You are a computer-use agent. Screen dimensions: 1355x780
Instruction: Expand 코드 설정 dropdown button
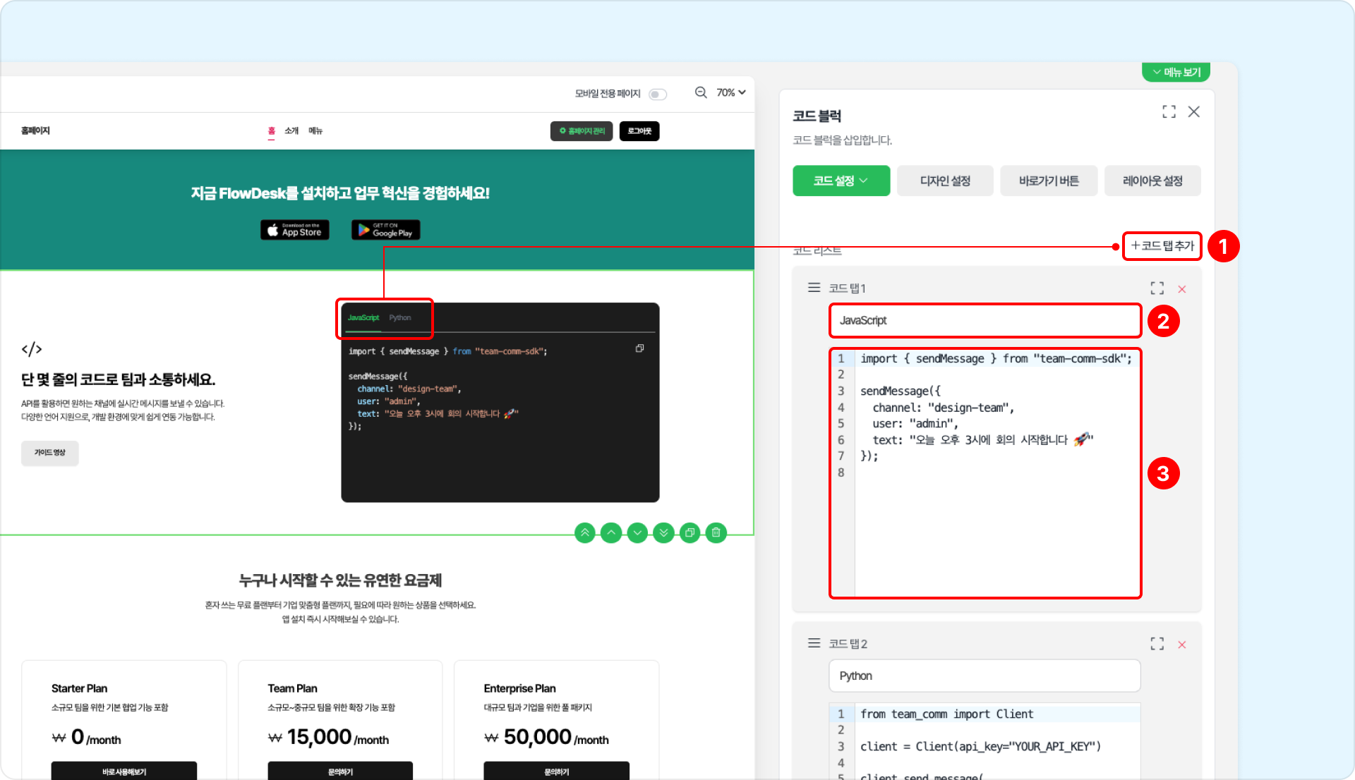[x=841, y=181]
